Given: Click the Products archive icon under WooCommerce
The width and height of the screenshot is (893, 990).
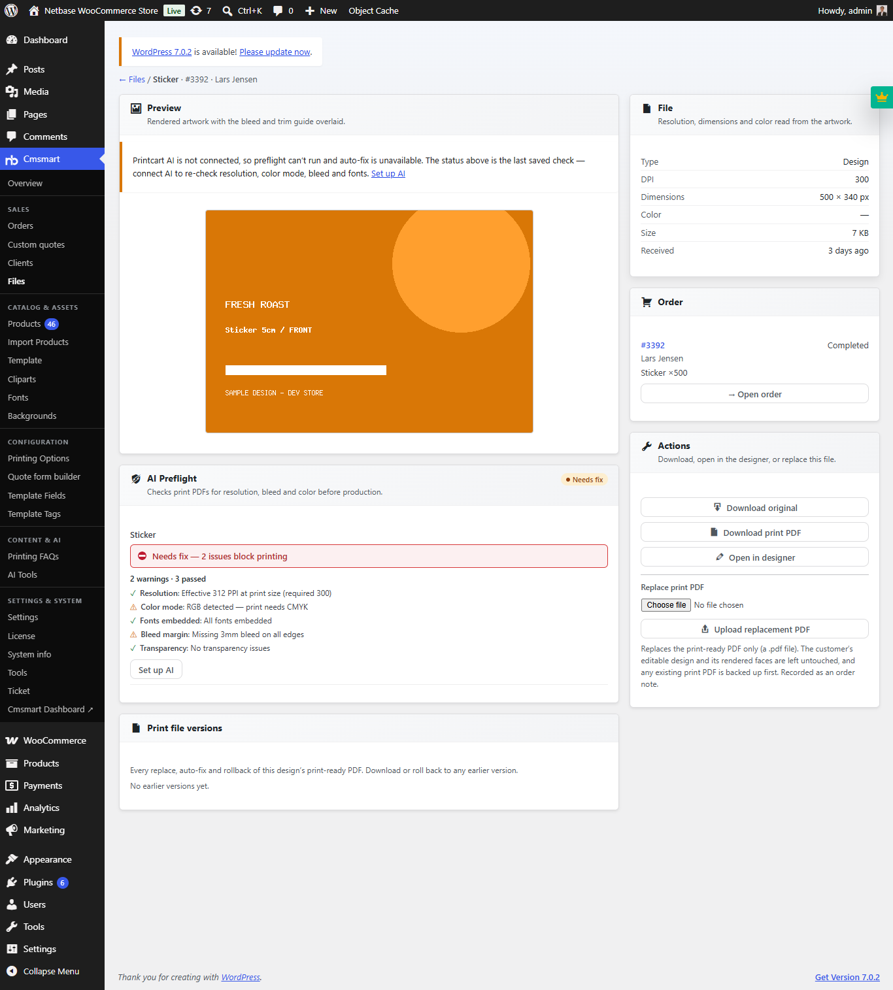Looking at the screenshot, I should tap(12, 763).
